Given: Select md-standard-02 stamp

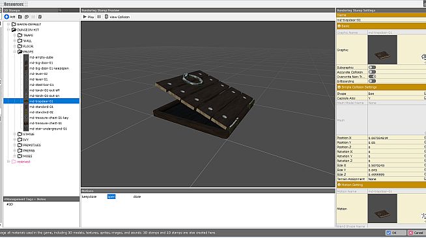Looking at the screenshot, I should (x=41, y=112).
